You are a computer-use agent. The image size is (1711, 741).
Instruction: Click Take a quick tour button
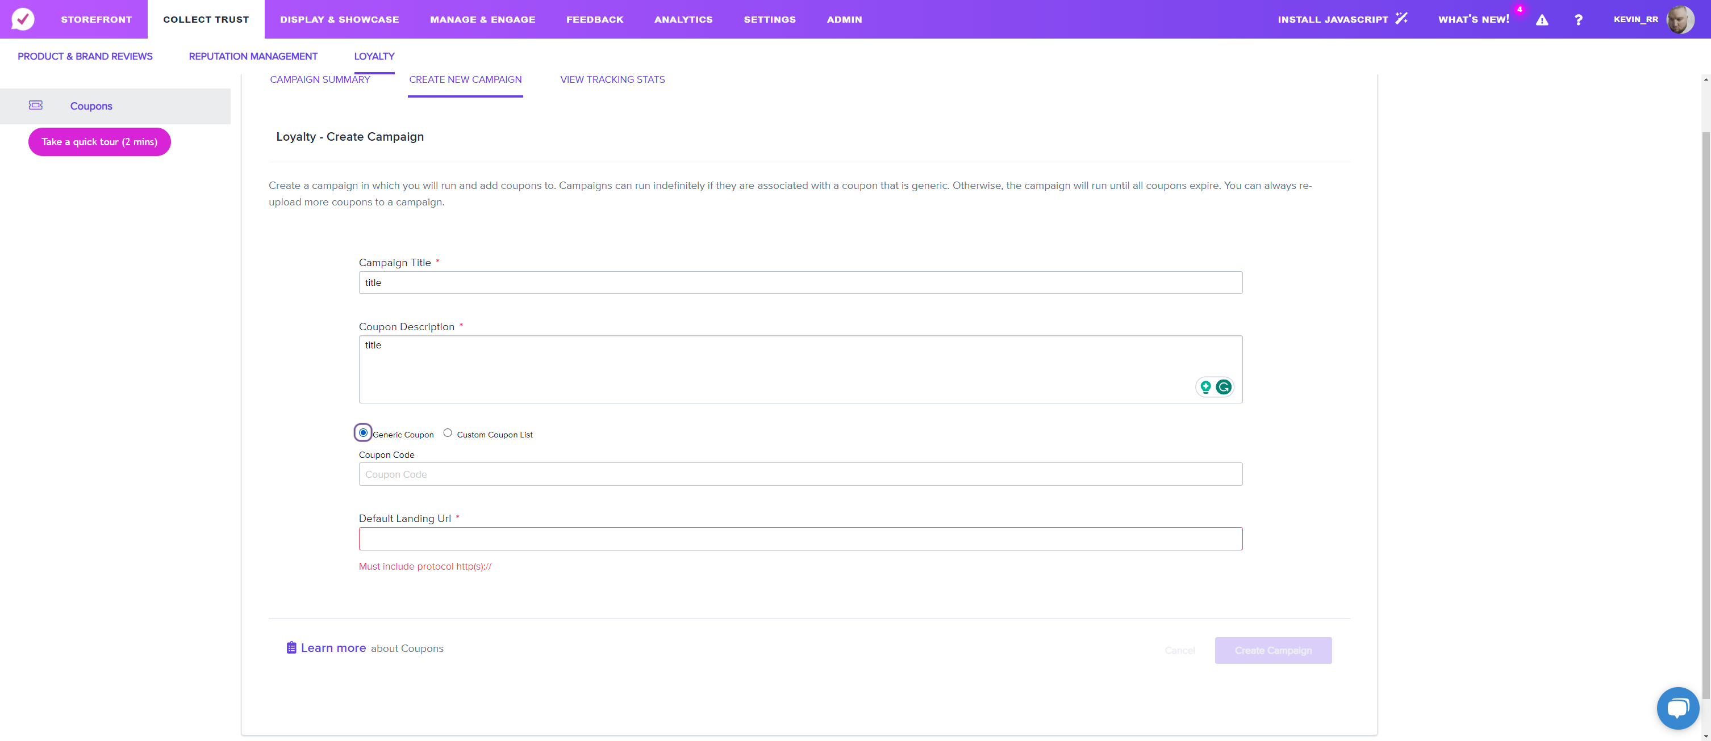point(99,142)
